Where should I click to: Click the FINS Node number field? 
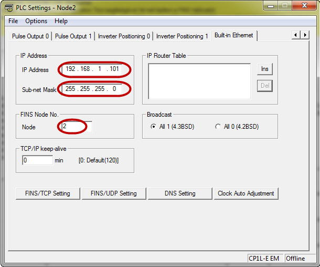pos(77,127)
